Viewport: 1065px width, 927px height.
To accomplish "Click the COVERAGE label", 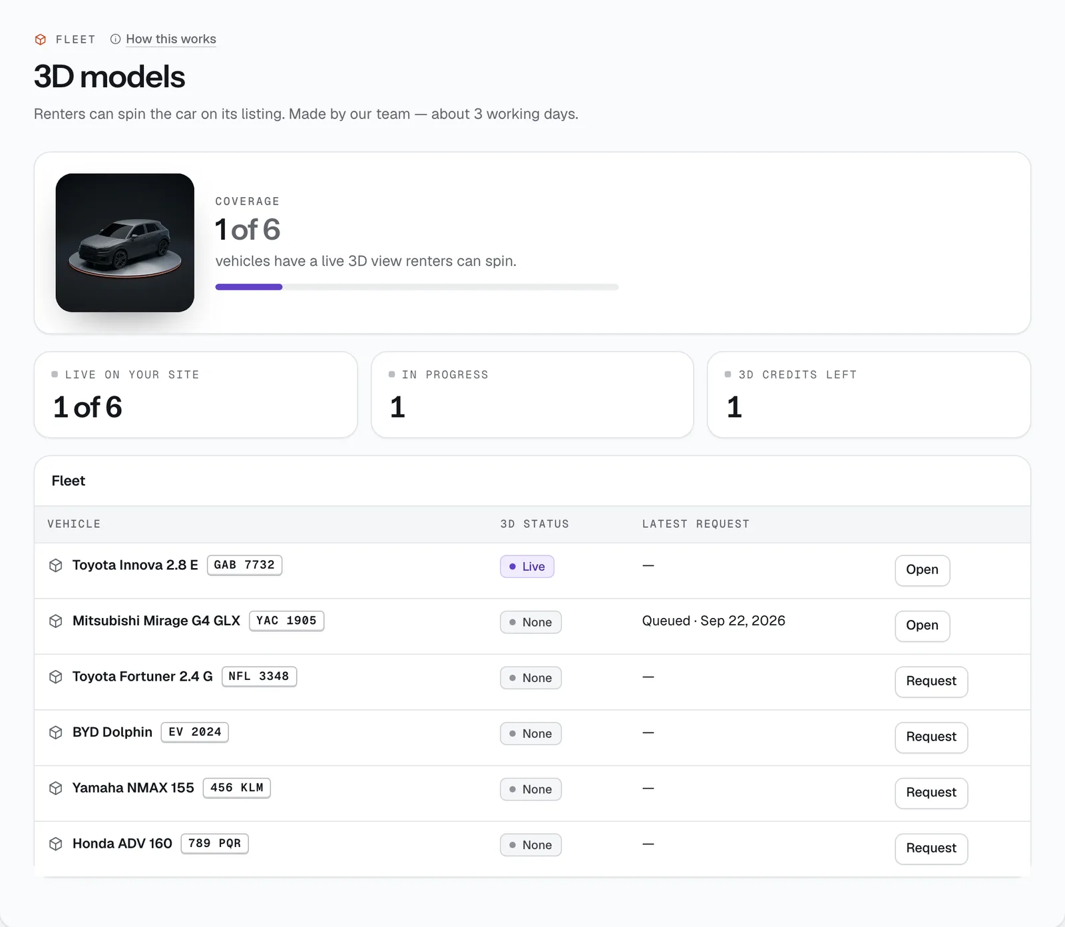I will (x=247, y=201).
